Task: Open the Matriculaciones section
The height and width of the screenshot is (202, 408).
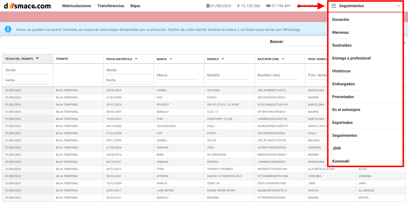Action: pos(77,6)
